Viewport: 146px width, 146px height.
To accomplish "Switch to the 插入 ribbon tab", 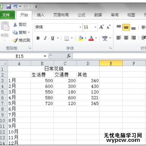I will [41, 15].
